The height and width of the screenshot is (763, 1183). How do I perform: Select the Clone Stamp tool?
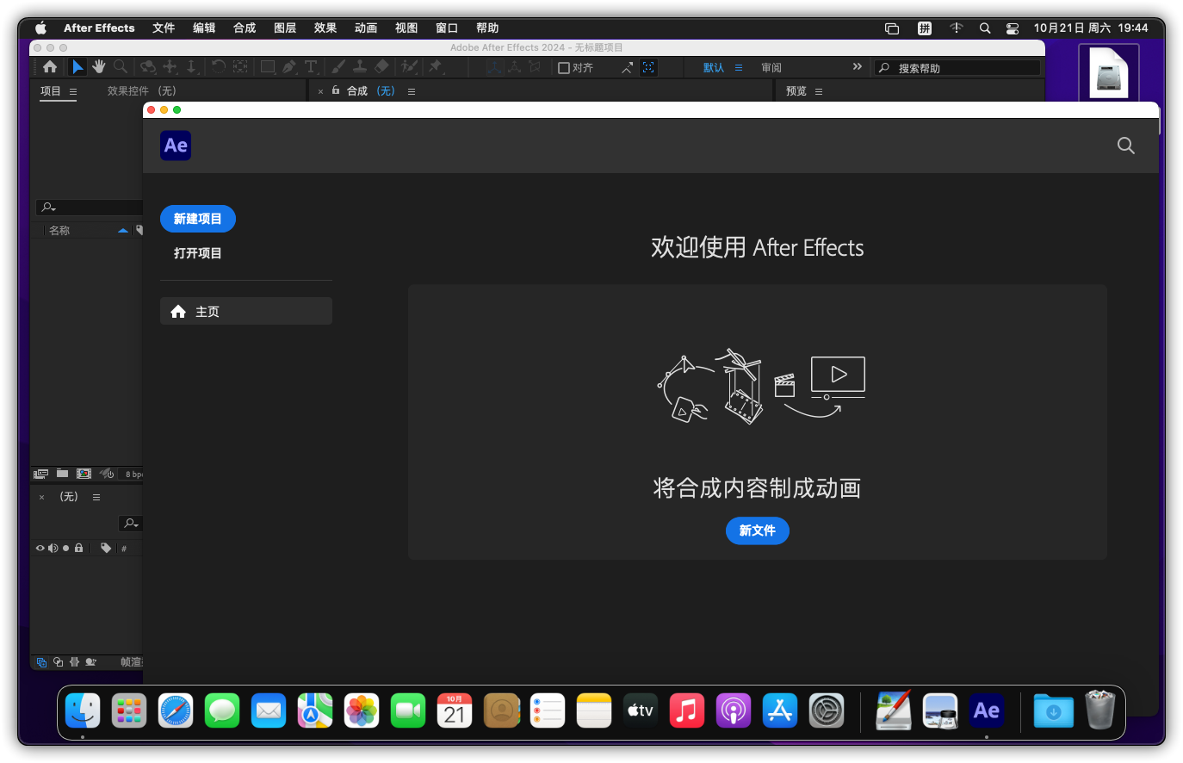coord(360,66)
